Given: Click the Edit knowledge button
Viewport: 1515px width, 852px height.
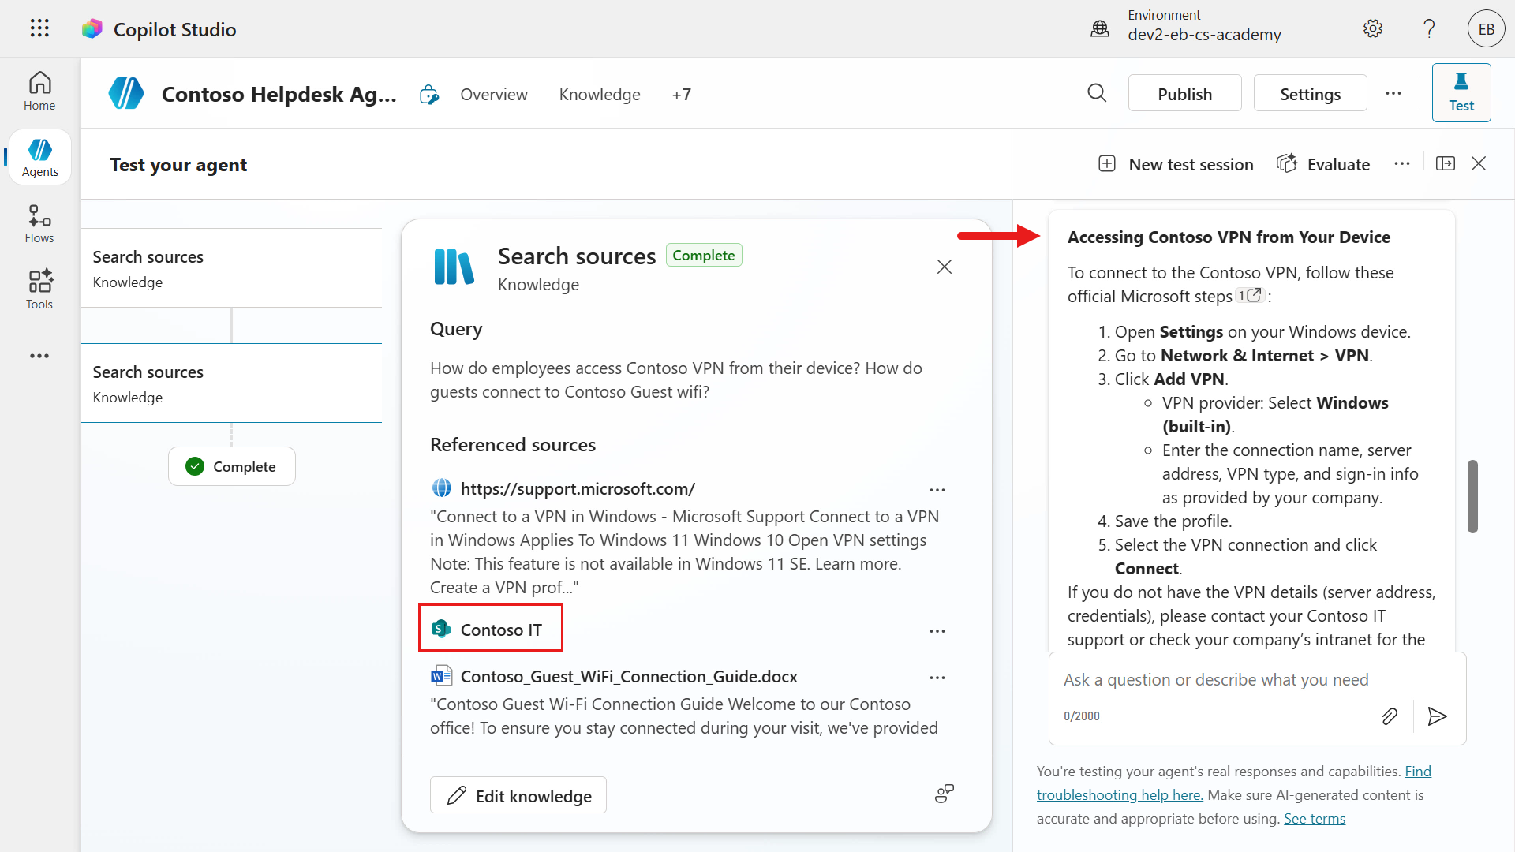Looking at the screenshot, I should [x=518, y=795].
